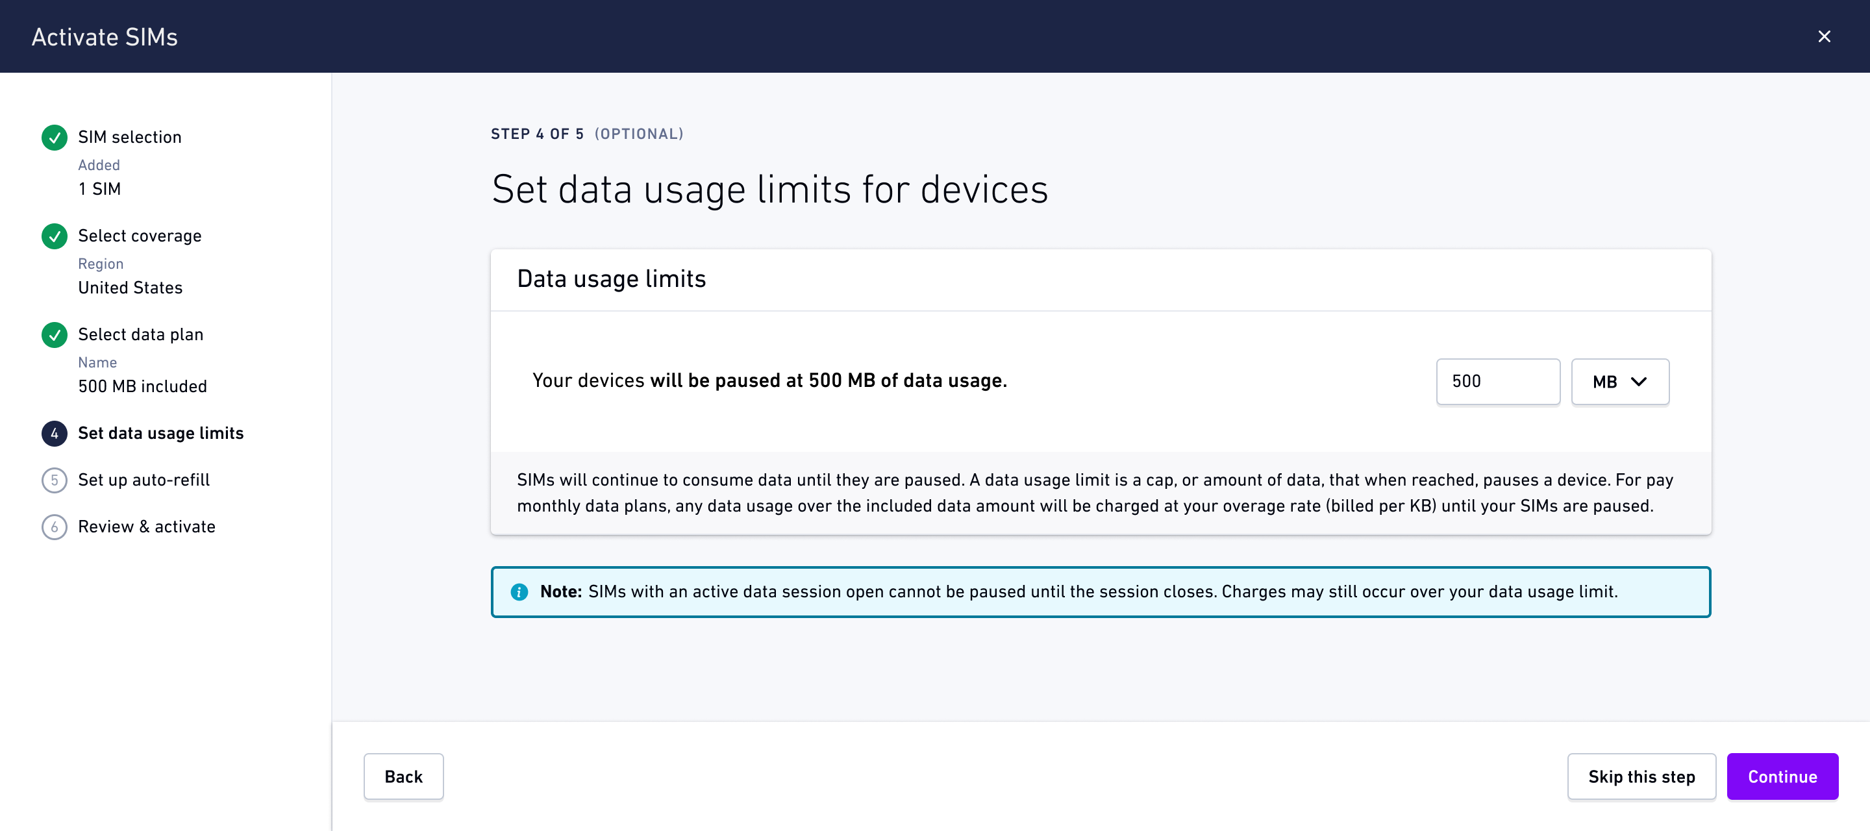The width and height of the screenshot is (1870, 831).
Task: Open the MB unit dropdown
Action: point(1619,382)
